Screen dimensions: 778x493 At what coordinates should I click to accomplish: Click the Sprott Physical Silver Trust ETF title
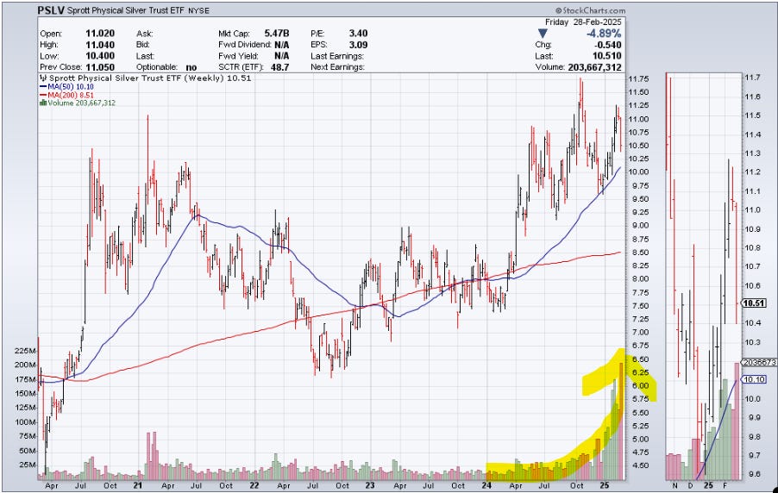click(x=126, y=10)
